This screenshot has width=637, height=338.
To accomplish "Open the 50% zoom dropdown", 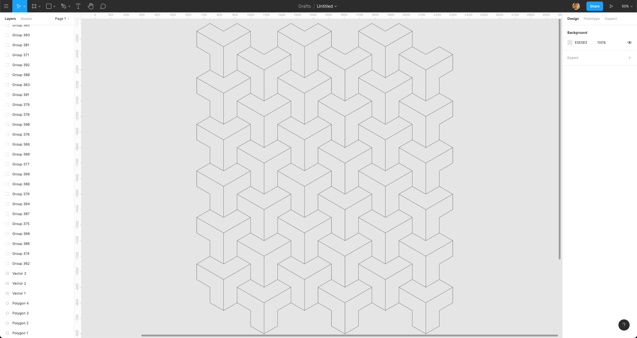I will [627, 6].
